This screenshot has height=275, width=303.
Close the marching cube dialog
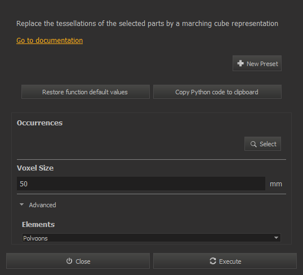78,261
